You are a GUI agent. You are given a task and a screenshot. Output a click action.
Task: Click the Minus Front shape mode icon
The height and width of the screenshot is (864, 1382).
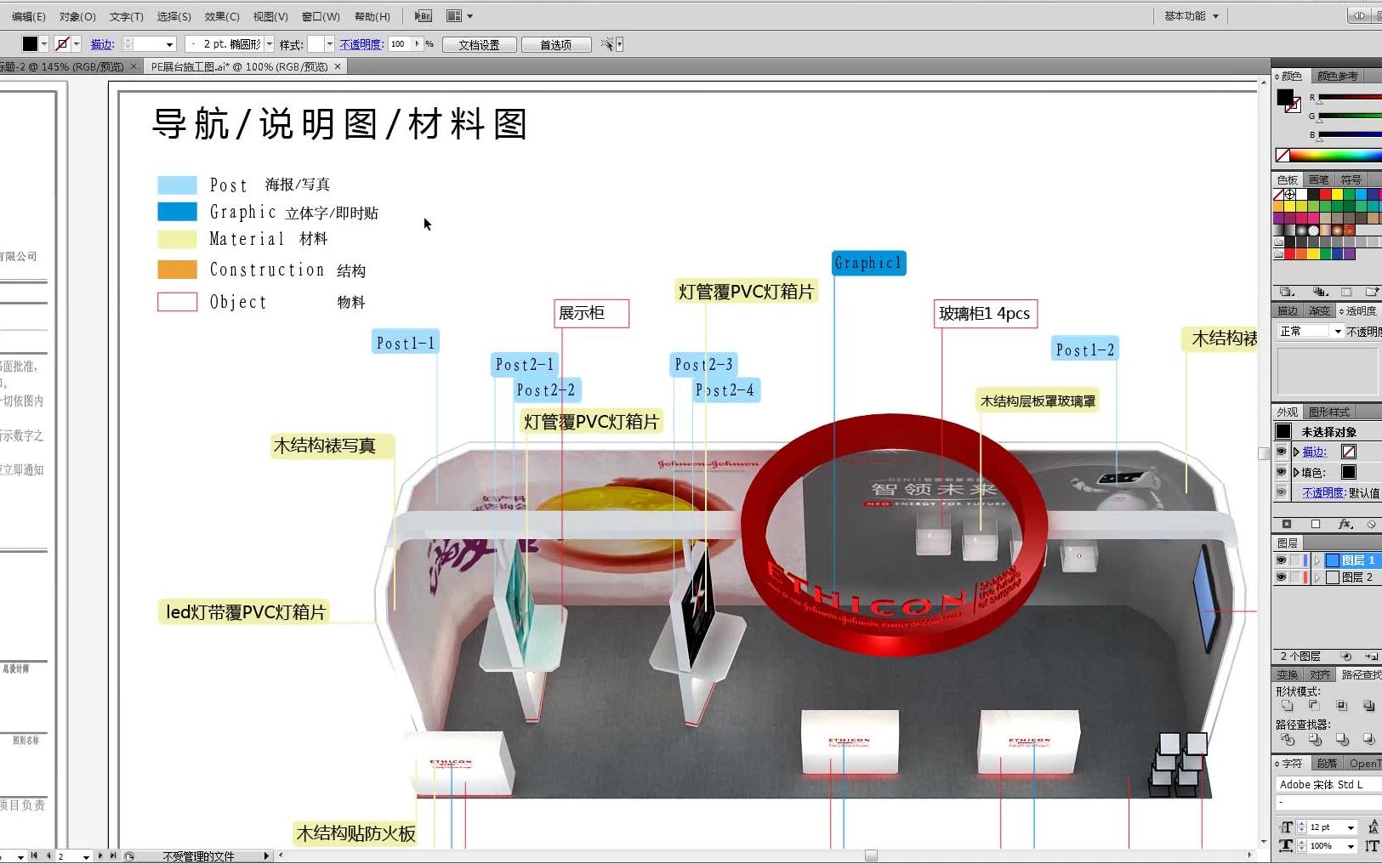1314,706
